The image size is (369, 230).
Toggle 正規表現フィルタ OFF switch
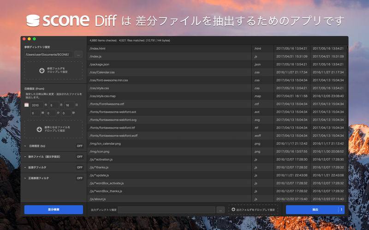[x=80, y=178]
